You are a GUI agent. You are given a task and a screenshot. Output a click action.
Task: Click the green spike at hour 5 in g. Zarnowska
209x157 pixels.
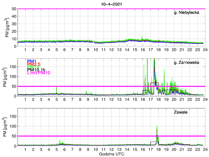[56, 88]
